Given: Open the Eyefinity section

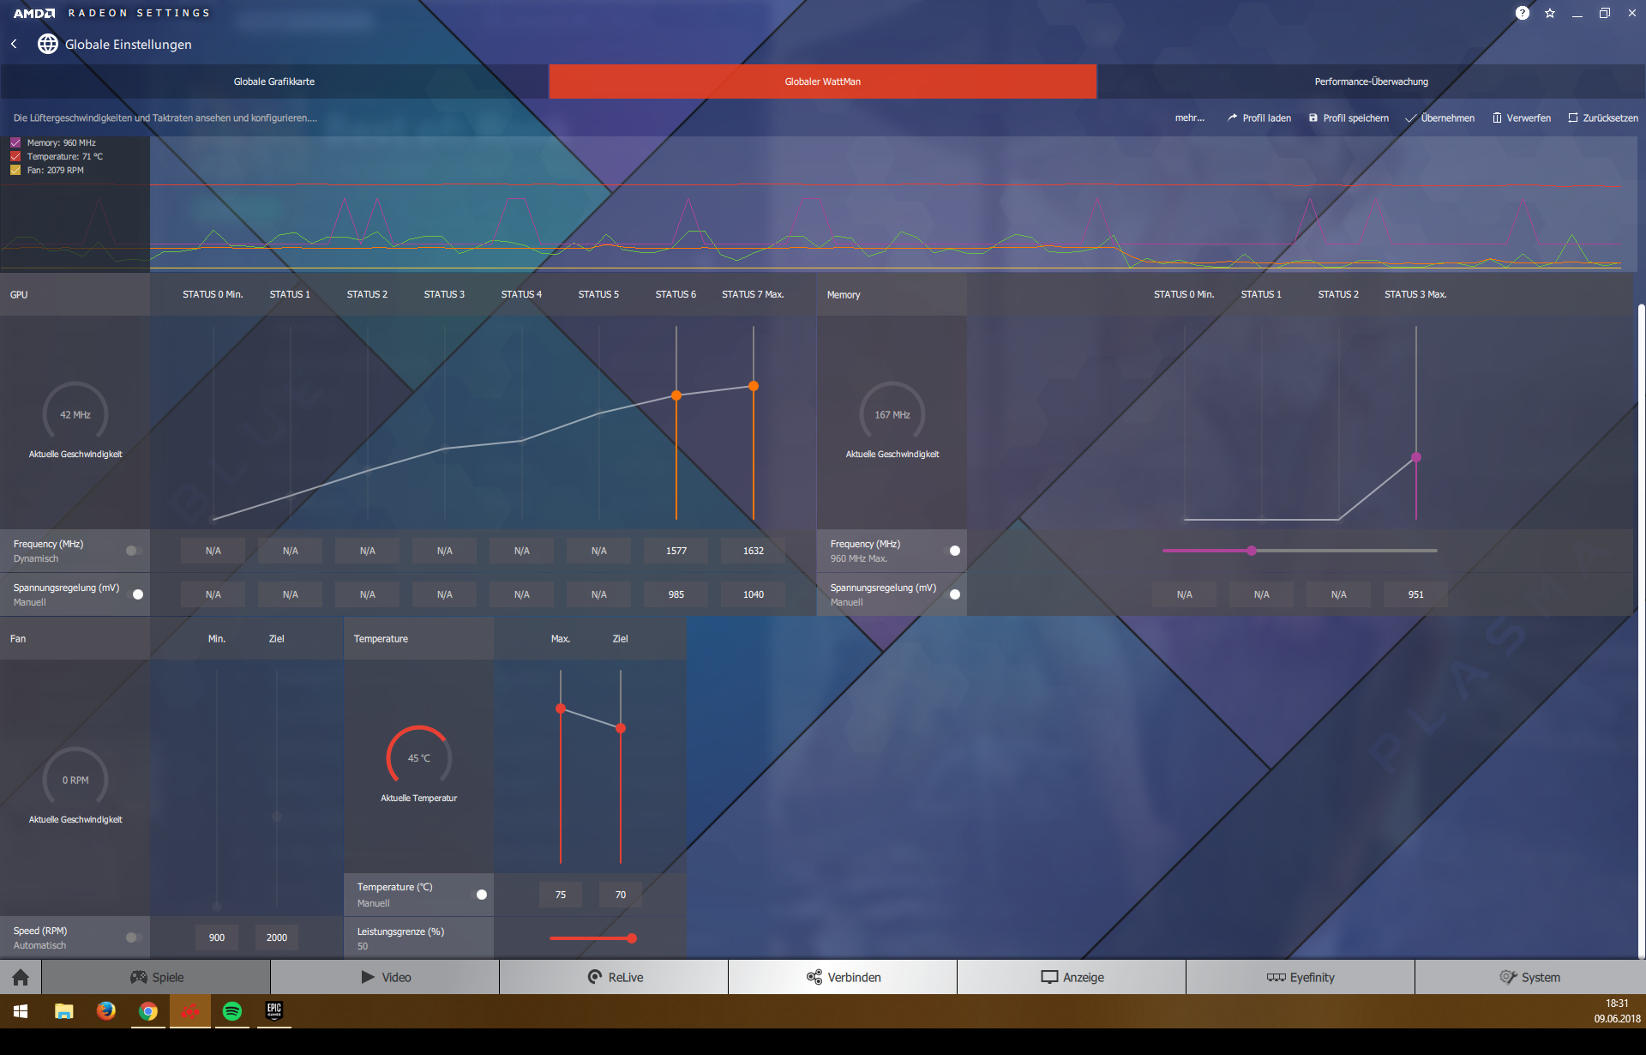Looking at the screenshot, I should pos(1301,977).
